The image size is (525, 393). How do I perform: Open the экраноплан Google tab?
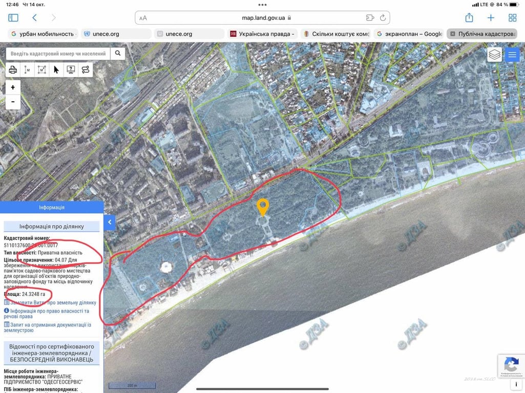click(x=409, y=34)
